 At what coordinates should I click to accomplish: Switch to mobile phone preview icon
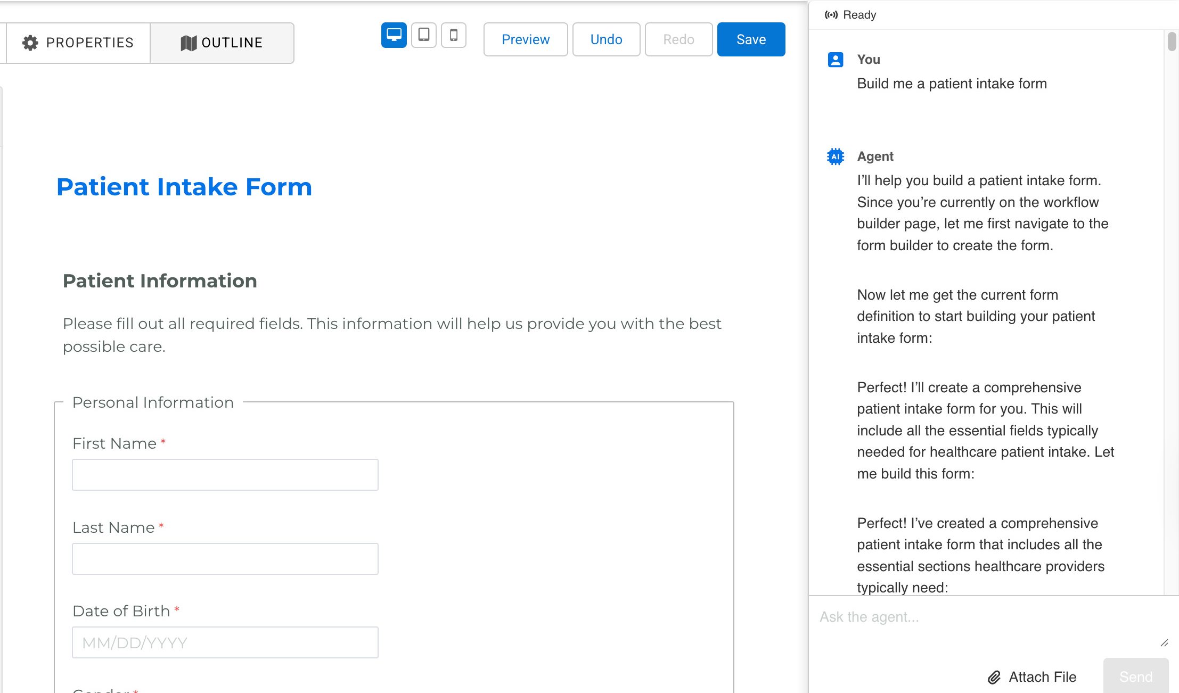click(x=453, y=35)
